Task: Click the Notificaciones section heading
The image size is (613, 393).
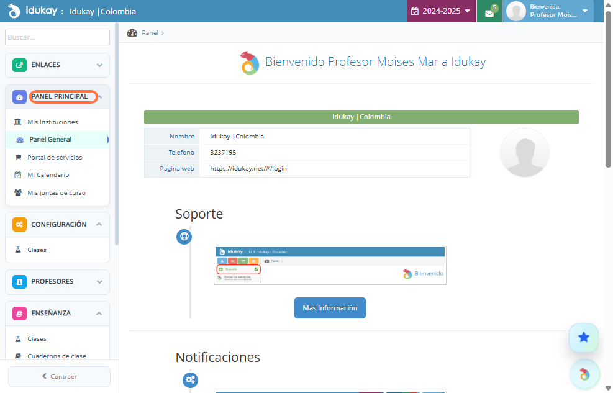Action: pos(218,357)
